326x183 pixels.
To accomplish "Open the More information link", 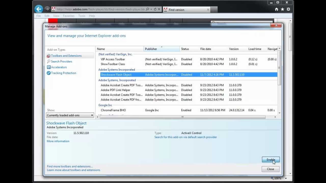I will coord(58,141).
